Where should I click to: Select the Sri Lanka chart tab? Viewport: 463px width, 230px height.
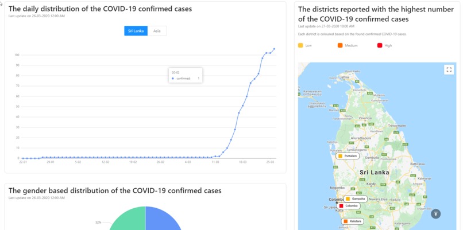point(136,30)
